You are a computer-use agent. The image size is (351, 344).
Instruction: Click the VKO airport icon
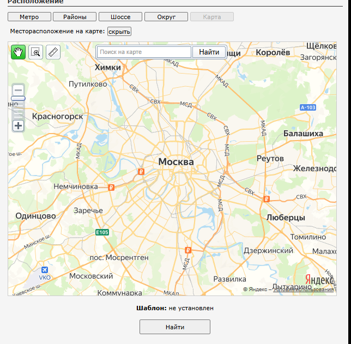pos(45,270)
